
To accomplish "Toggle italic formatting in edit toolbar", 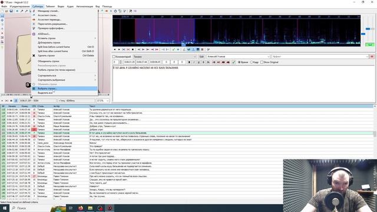I will (x=194, y=62).
